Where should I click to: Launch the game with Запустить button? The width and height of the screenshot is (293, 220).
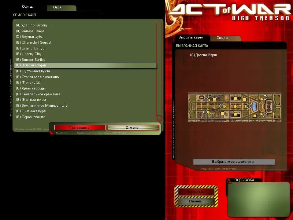tap(196, 192)
